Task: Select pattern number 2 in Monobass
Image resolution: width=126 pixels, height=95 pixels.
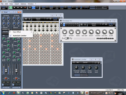Action: [x=66, y=25]
